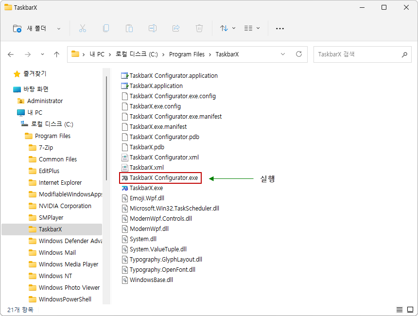Image resolution: width=418 pixels, height=316 pixels.
Task: Switch to large icons view status icon
Action: point(410,310)
